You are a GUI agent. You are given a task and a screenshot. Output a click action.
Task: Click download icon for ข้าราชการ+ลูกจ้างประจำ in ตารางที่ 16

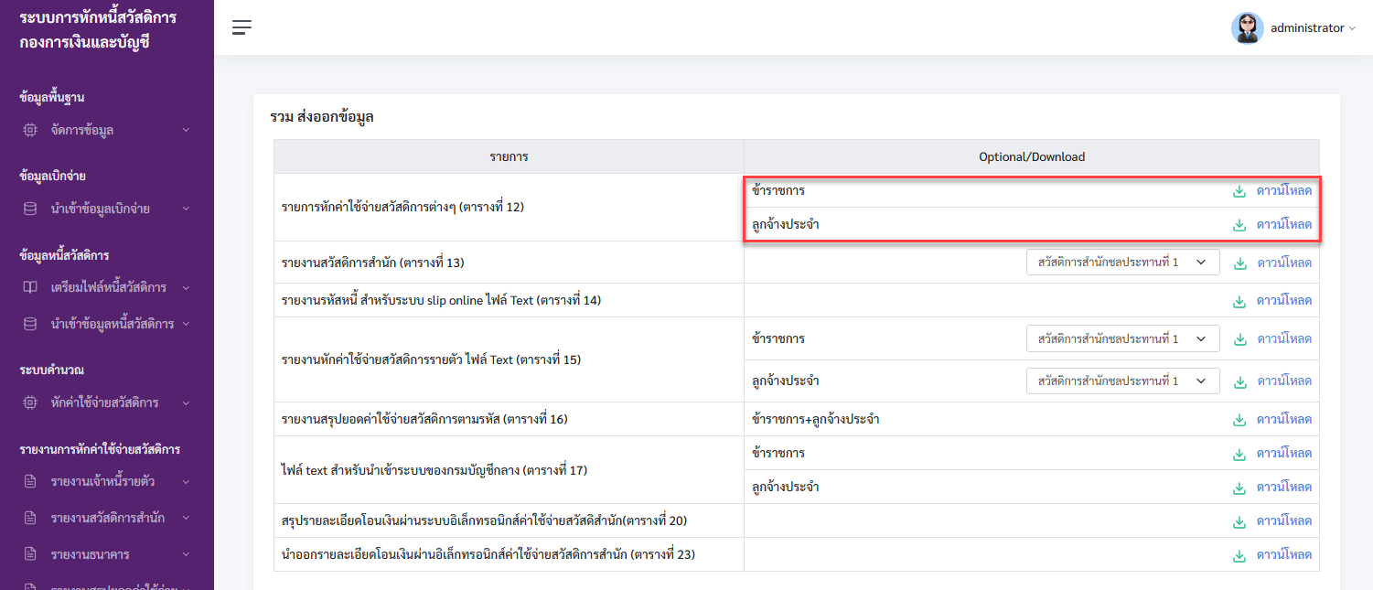1239,420
